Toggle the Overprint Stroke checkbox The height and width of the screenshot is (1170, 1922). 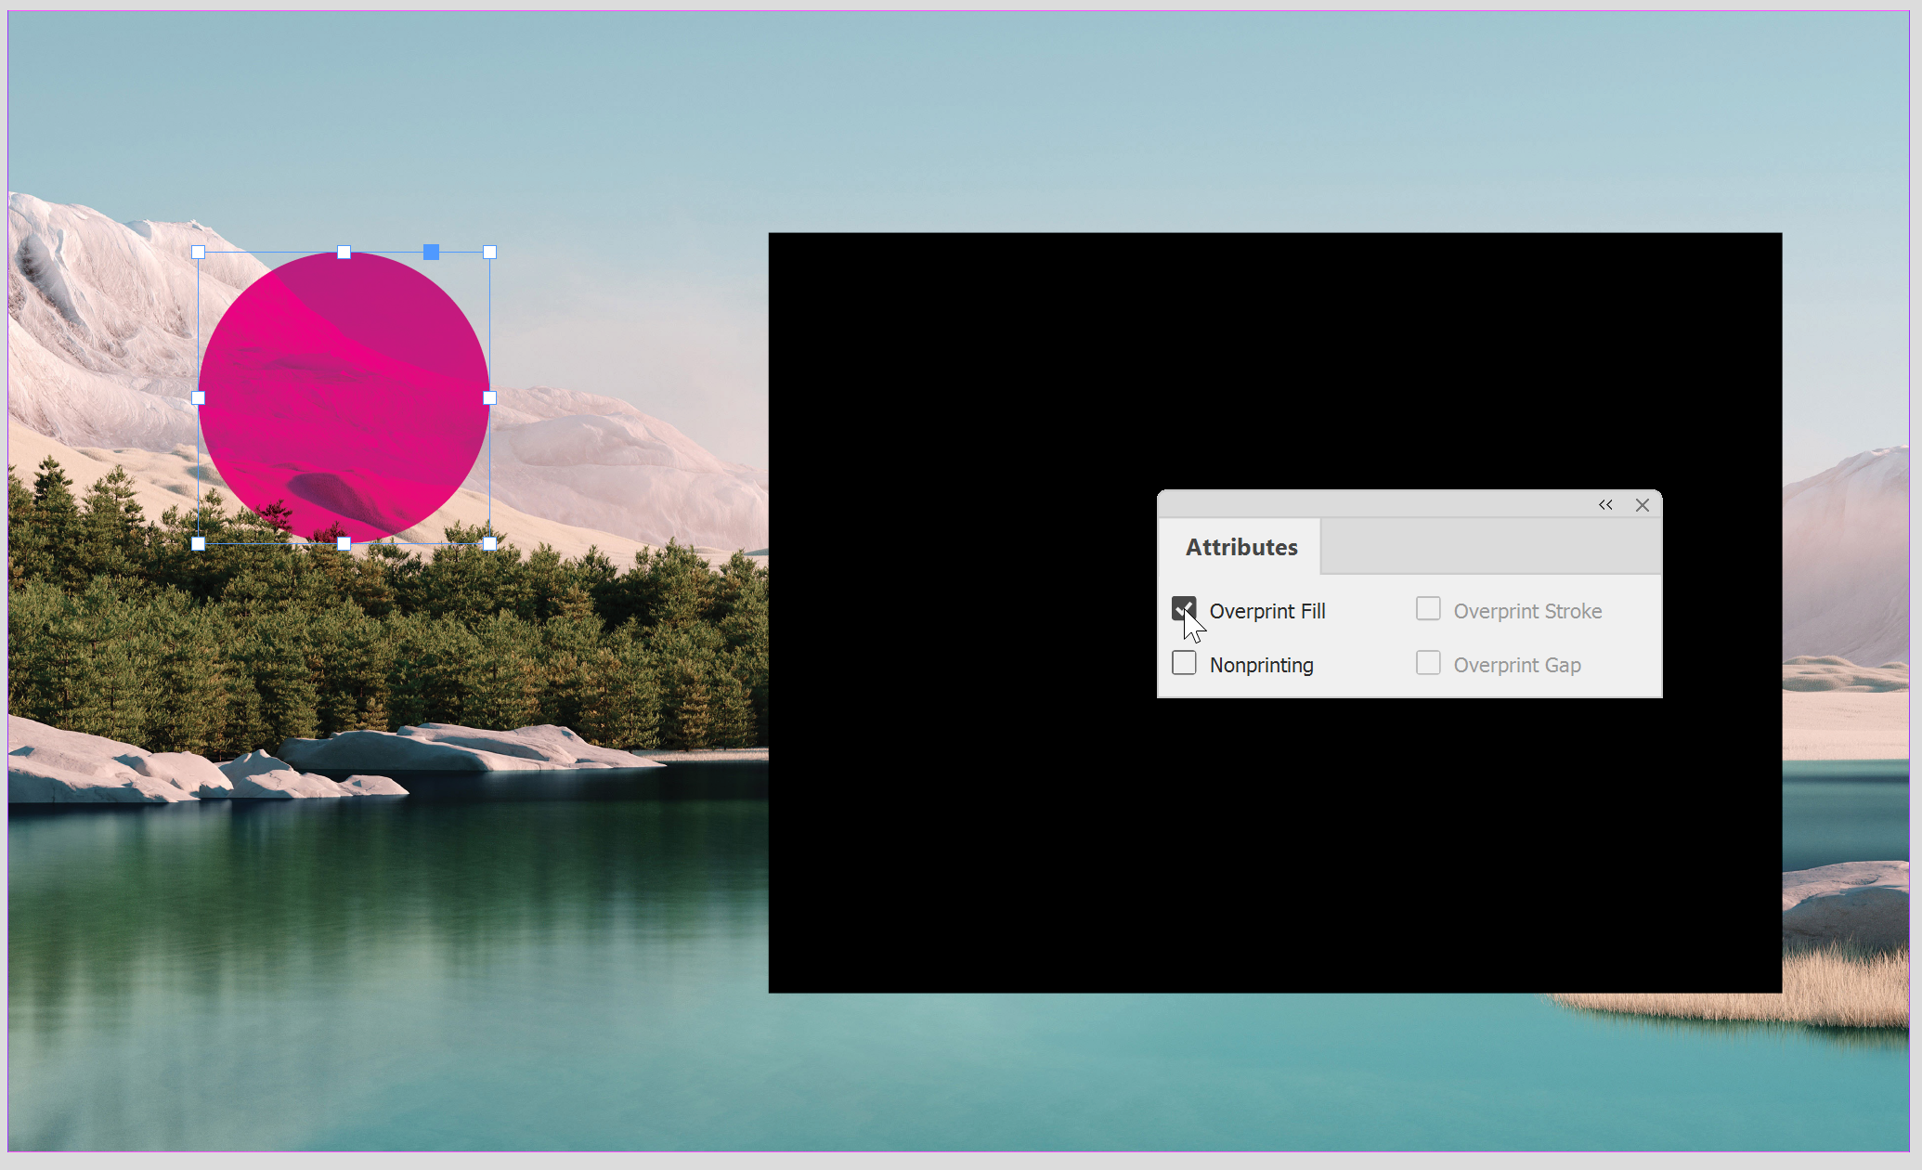1428,609
